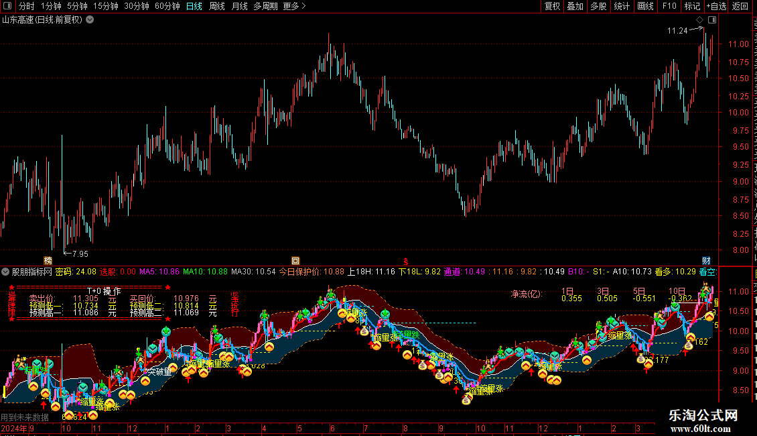Screen dimensions: 757x436
Task: Switch to 周线 weekly chart
Action: coord(217,6)
